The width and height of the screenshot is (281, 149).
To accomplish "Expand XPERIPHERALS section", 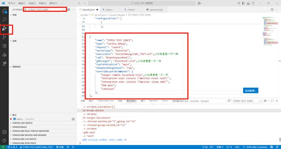I will pyautogui.click(x=43, y=127).
